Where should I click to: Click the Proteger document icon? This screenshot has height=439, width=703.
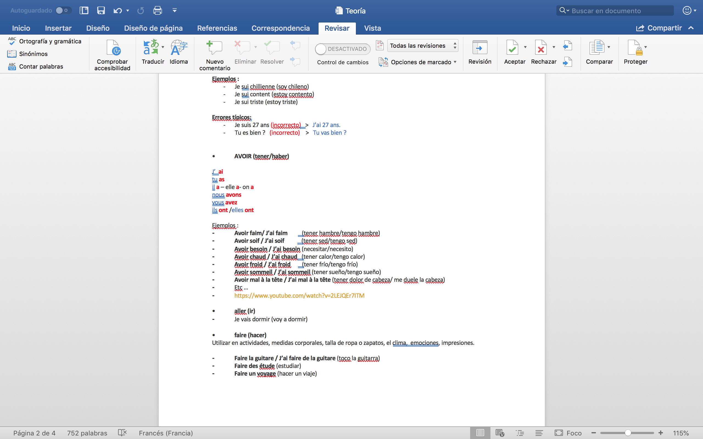click(634, 47)
